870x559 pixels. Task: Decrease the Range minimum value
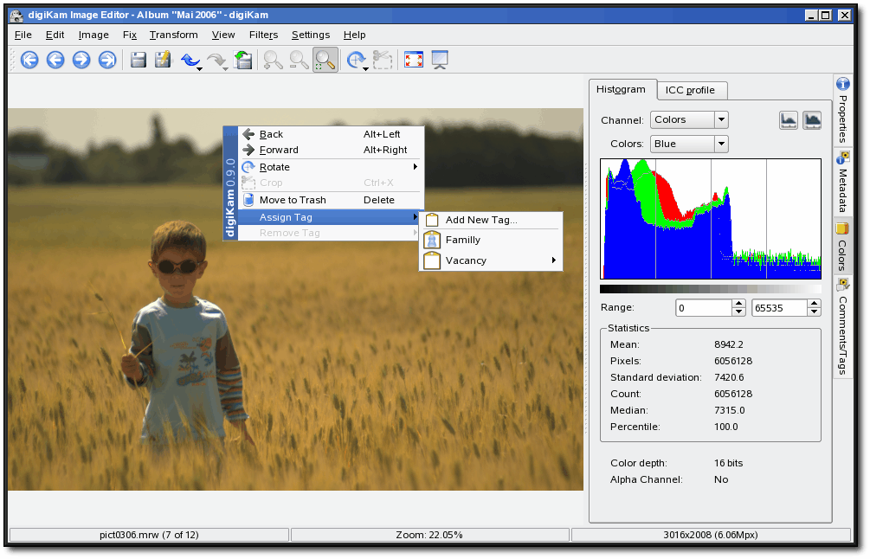pyautogui.click(x=738, y=312)
